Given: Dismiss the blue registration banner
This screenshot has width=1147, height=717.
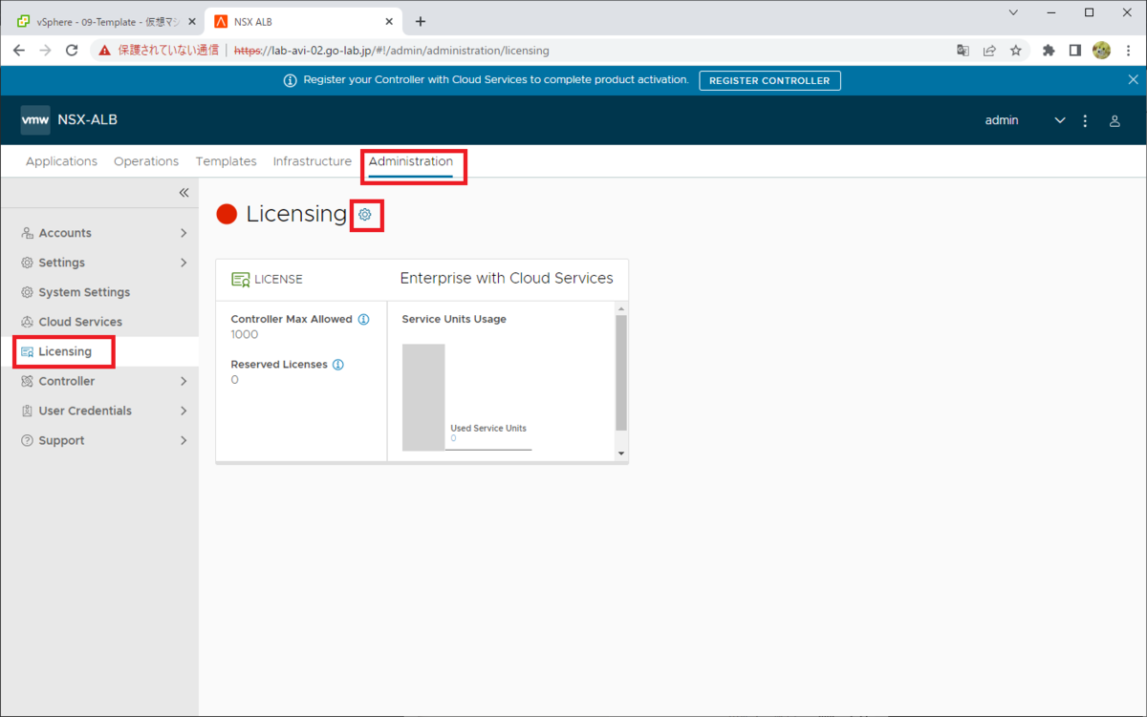Looking at the screenshot, I should pos(1133,80).
